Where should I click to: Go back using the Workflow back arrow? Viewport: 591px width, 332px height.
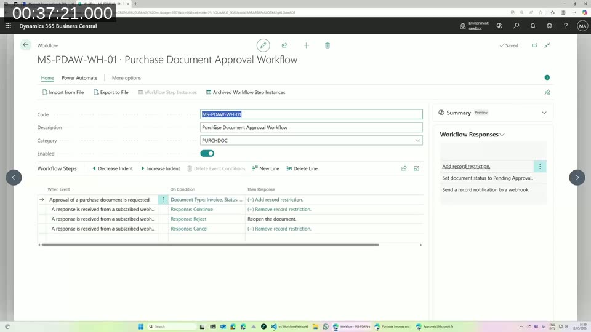pyautogui.click(x=25, y=45)
